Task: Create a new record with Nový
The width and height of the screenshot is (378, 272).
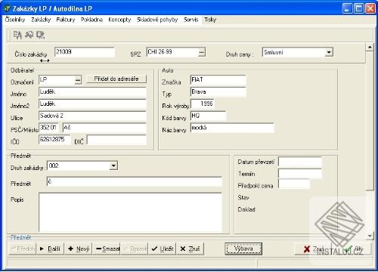Action: (79, 249)
